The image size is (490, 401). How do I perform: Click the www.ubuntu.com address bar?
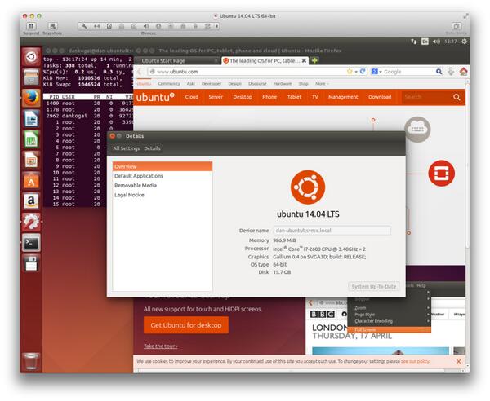pyautogui.click(x=247, y=72)
